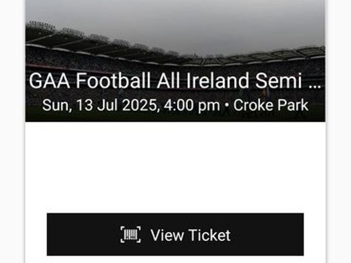Image resolution: width=351 pixels, height=263 pixels.
Task: Click the "View Ticket" text label
Action: (x=191, y=236)
